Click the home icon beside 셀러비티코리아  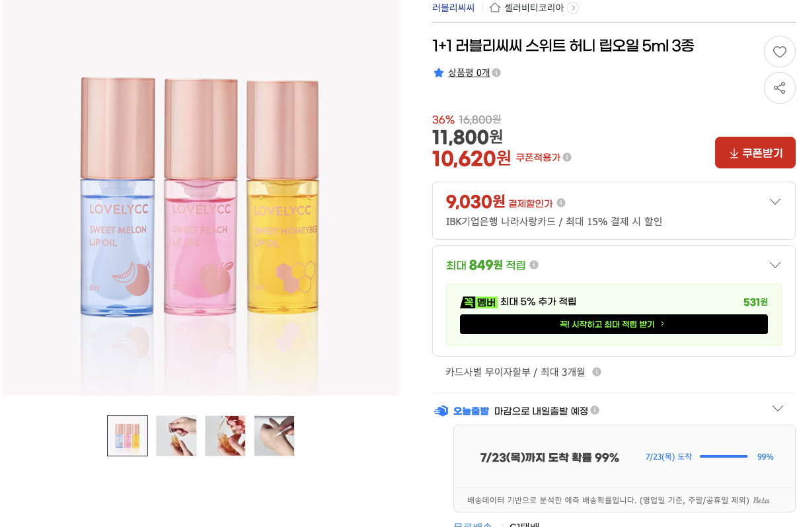coord(495,8)
